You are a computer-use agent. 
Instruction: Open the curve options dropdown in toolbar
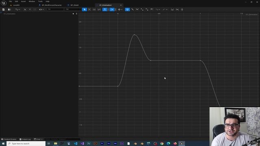(x=17, y=10)
